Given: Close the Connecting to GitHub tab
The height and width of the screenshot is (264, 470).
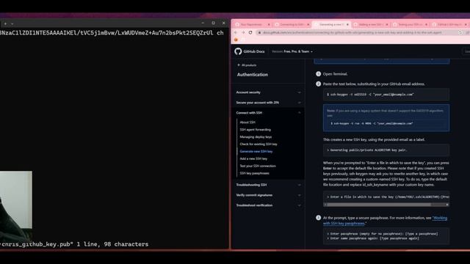Looking at the screenshot, I should tap(308, 24).
